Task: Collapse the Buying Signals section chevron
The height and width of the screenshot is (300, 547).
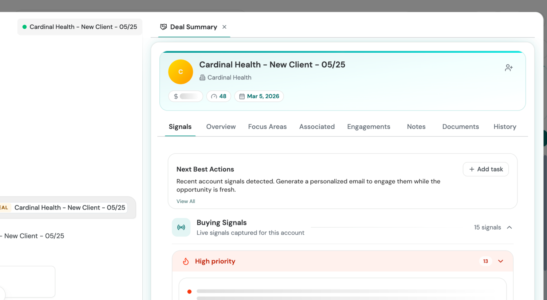Action: [510, 227]
